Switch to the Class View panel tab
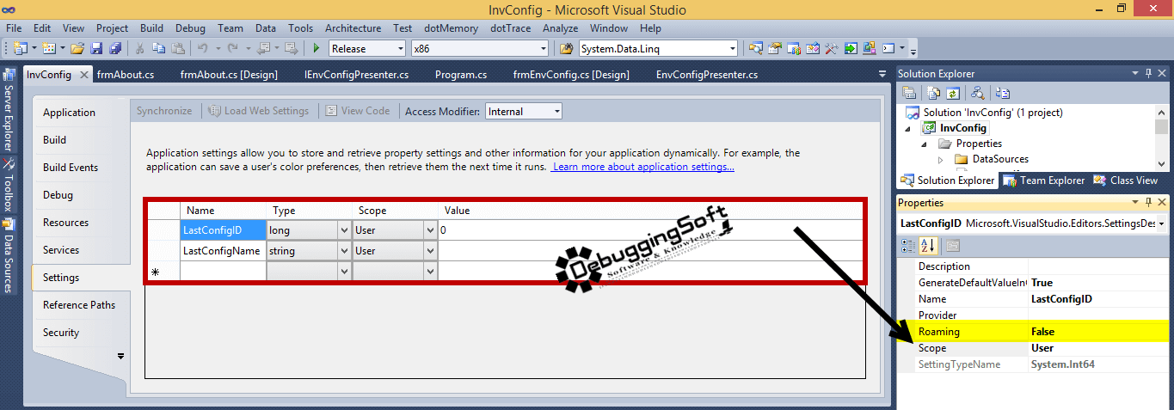This screenshot has width=1174, height=410. click(1127, 181)
